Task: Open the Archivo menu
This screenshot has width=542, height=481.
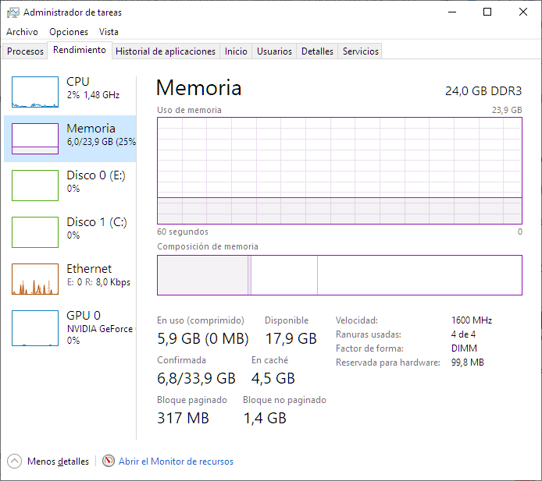Action: [22, 32]
